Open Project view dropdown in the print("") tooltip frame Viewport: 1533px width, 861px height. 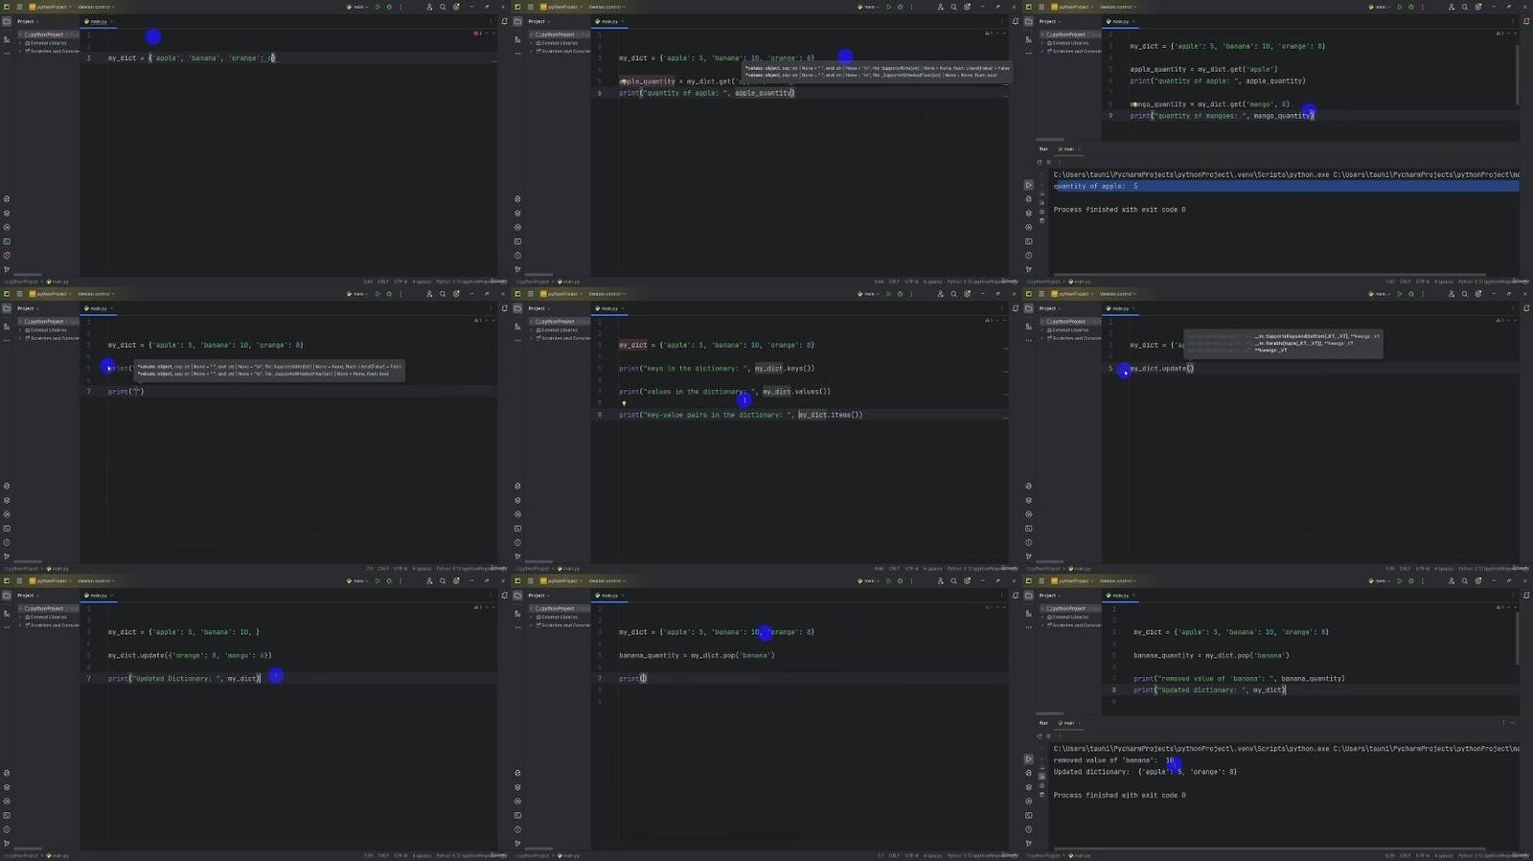coord(28,308)
